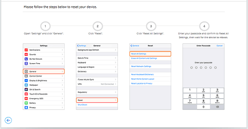The image size is (248, 129).
Task: Click the step 1 circle indicator
Action: point(45,26)
